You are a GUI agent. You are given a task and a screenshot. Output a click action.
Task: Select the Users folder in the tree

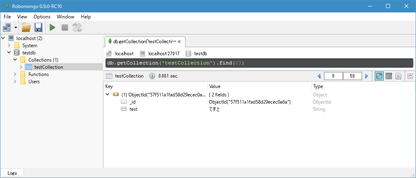pyautogui.click(x=34, y=82)
